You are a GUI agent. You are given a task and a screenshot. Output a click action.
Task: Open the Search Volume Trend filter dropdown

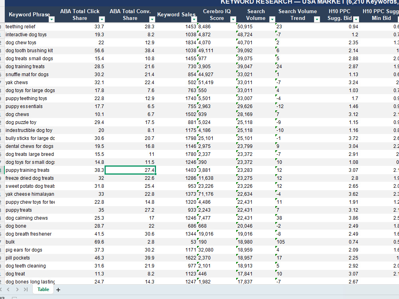click(317, 19)
